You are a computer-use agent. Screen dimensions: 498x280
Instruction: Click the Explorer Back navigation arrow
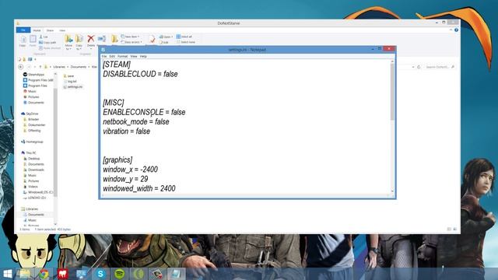click(21, 67)
